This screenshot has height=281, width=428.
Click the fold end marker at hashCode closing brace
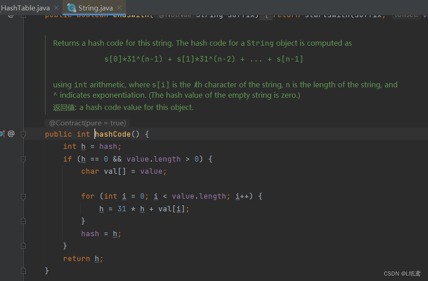pos(23,271)
